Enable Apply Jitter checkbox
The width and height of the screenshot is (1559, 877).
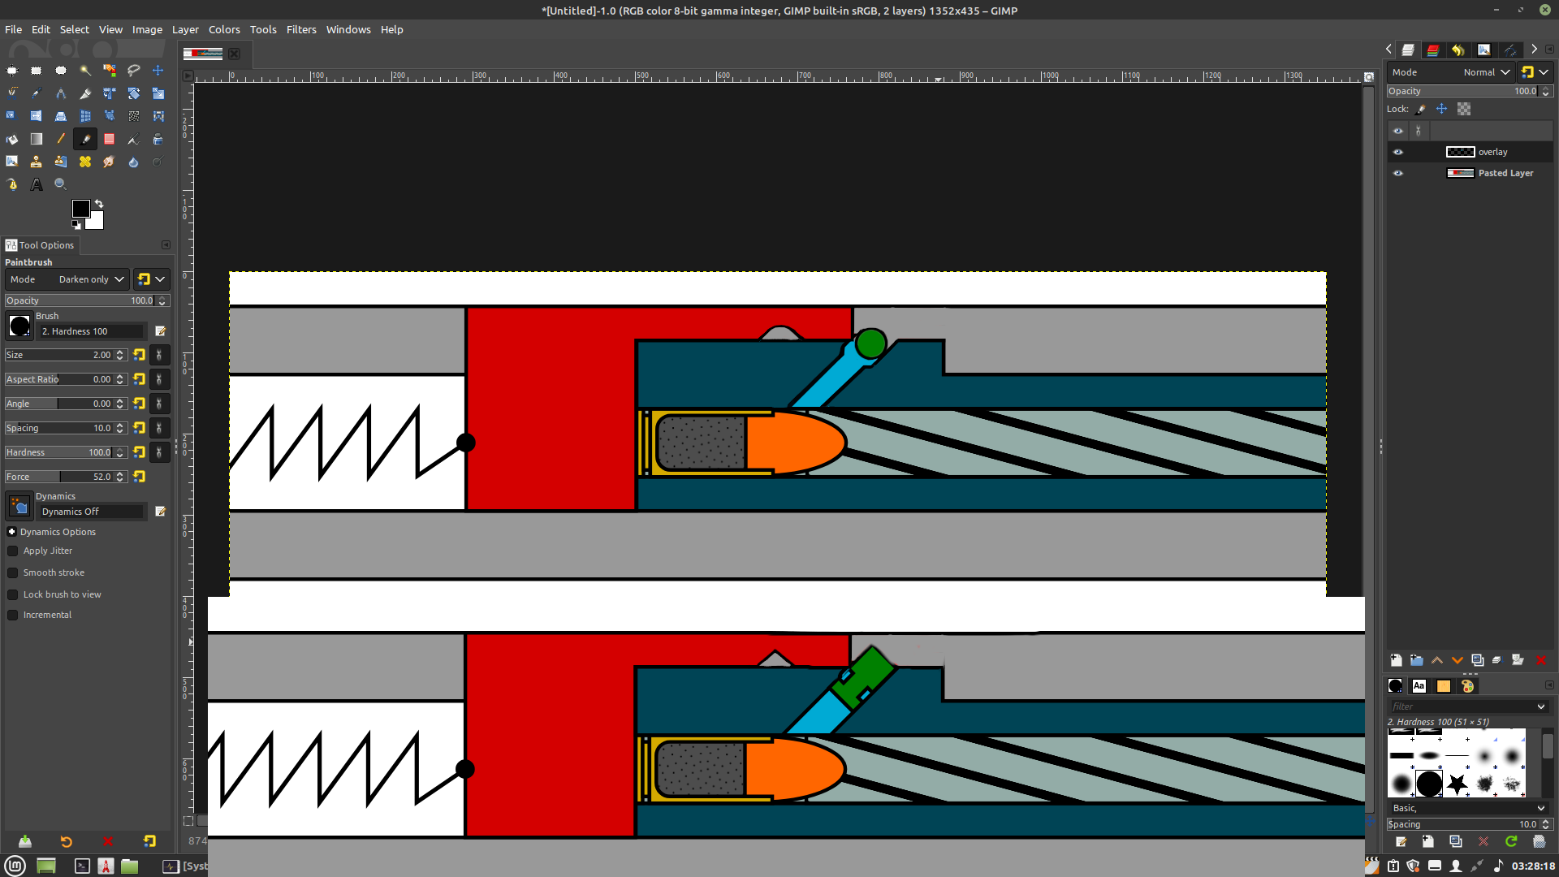click(13, 551)
